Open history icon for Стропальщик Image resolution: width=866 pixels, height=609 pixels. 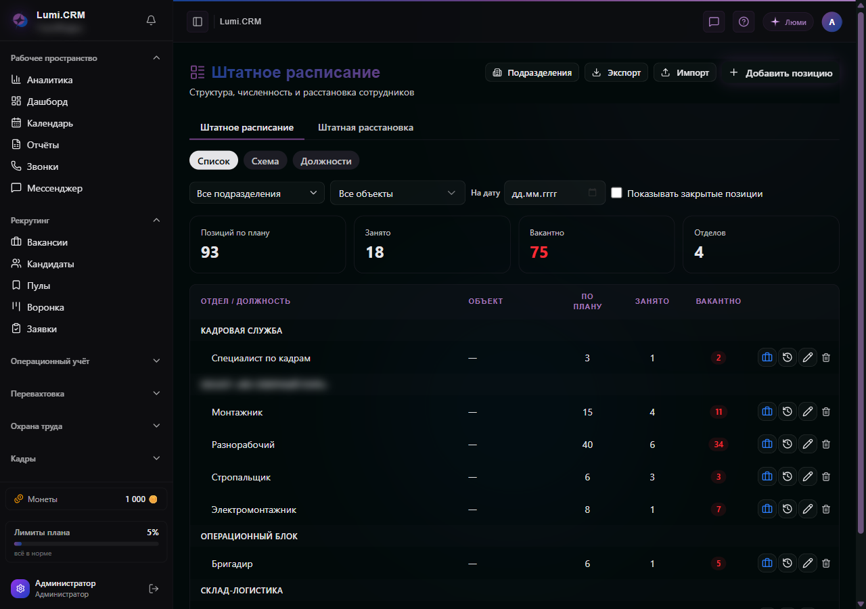click(787, 476)
